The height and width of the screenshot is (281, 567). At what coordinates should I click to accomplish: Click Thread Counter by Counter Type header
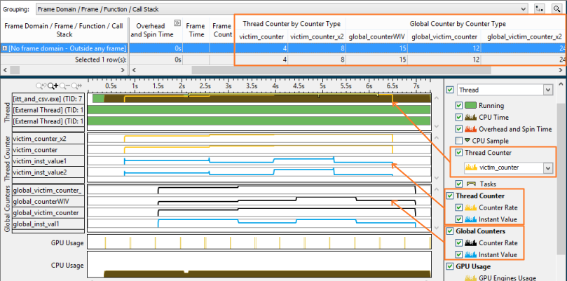click(292, 24)
